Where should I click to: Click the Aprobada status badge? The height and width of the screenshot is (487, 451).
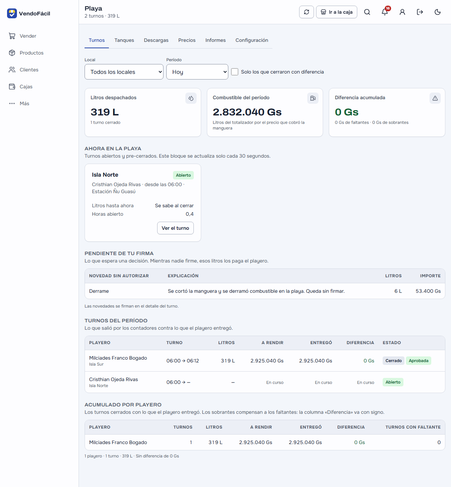(419, 361)
